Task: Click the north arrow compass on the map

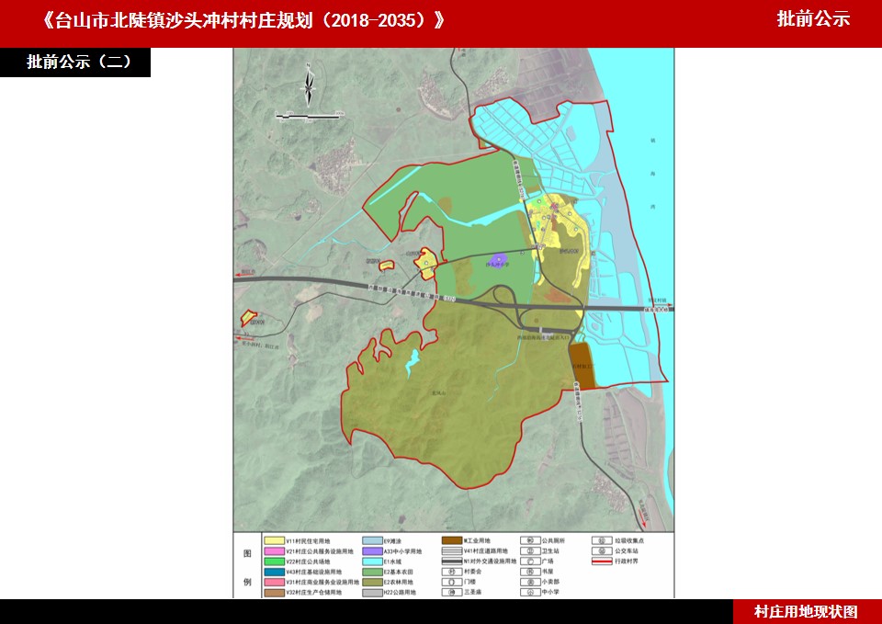Action: click(309, 85)
